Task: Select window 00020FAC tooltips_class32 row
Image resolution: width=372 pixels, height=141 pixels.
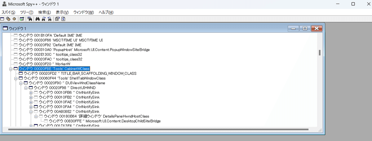Action: click(50, 59)
